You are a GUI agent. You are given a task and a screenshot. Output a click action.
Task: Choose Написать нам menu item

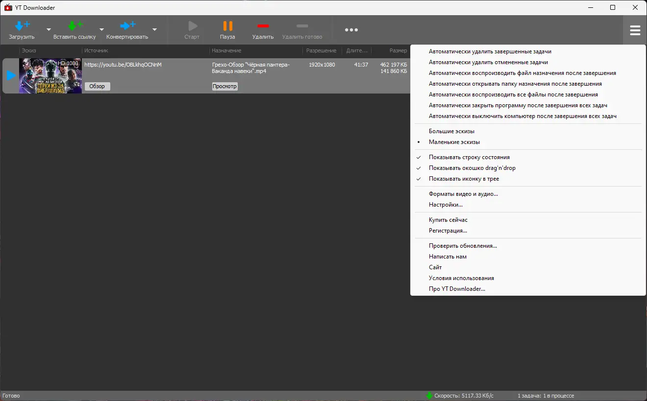point(528,257)
